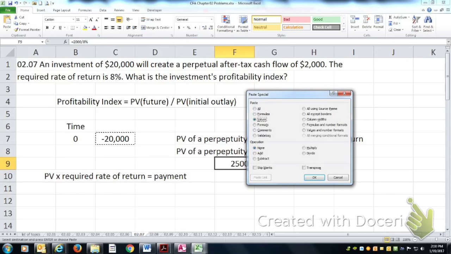Open the Formulas ribbon tab

[85, 10]
